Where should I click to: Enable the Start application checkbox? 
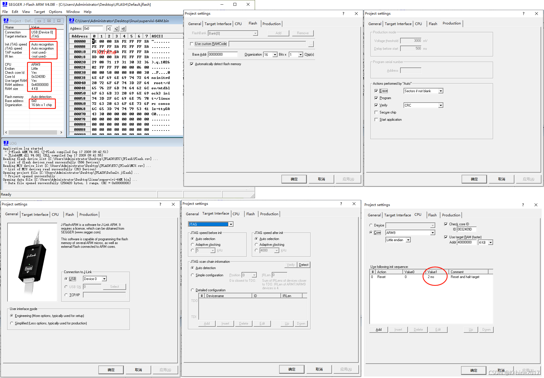click(x=376, y=120)
